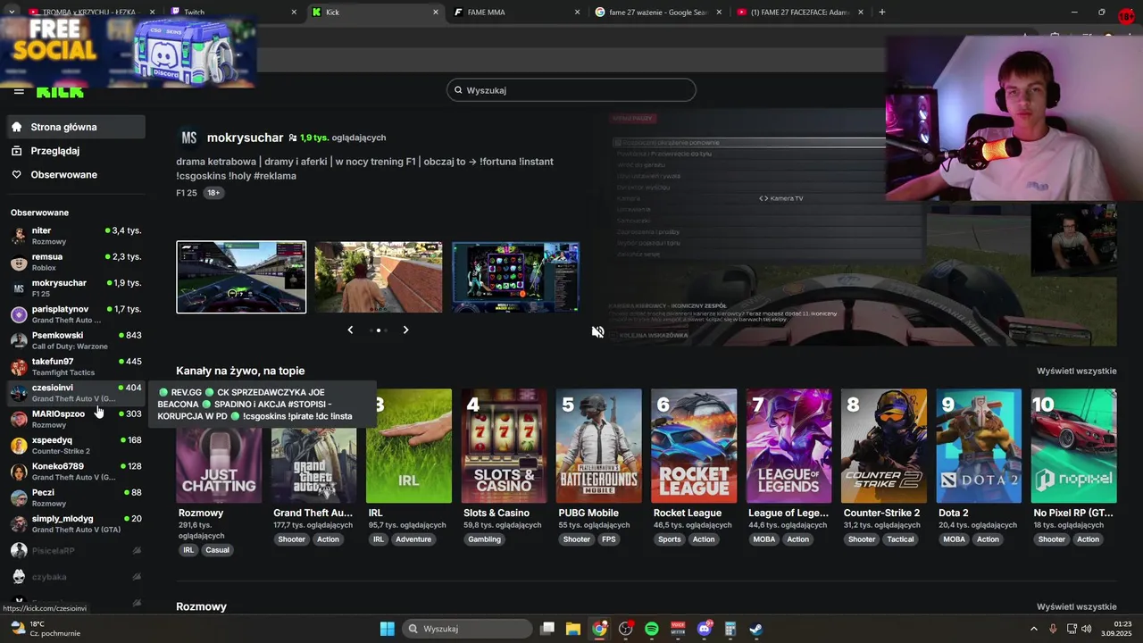Open parisplatynov channel avatar
This screenshot has height=643, width=1143.
pyautogui.click(x=19, y=314)
